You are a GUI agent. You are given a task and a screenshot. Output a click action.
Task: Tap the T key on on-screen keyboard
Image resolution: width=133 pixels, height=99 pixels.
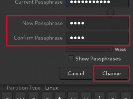[60, 95]
